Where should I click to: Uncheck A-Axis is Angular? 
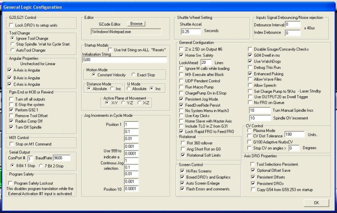click(9, 70)
